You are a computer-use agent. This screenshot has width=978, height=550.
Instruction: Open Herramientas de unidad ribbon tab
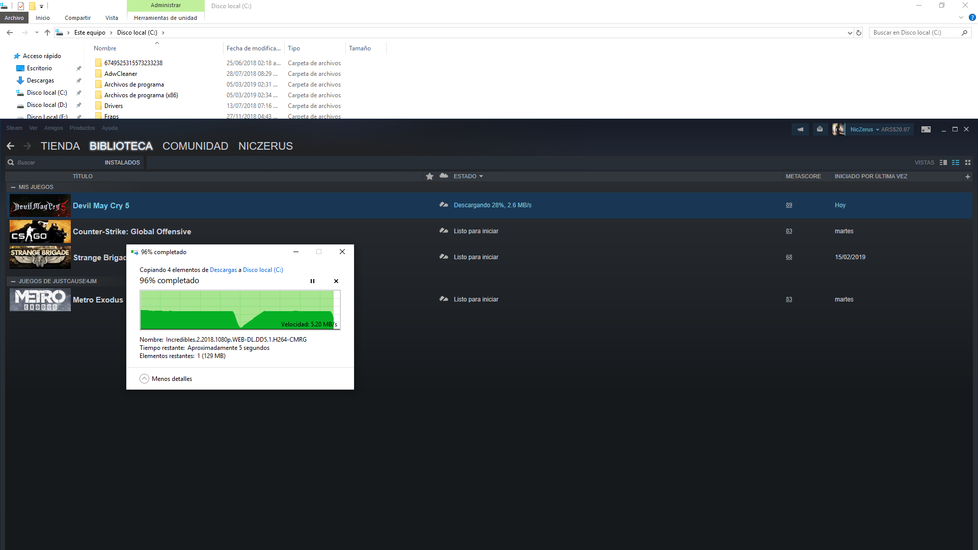[x=166, y=18]
